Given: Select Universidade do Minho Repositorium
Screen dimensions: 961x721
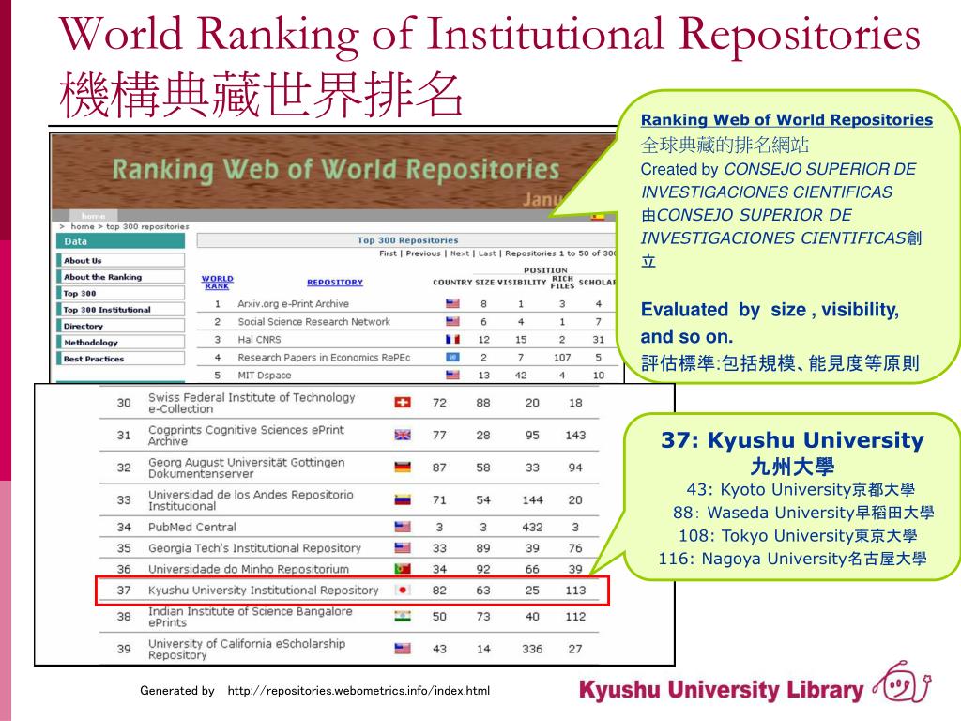Looking at the screenshot, I should click(248, 569).
